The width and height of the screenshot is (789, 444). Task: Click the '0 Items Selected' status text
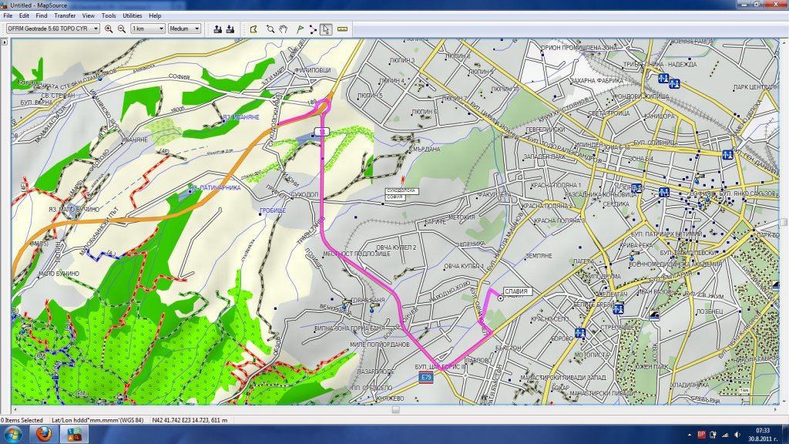[22, 420]
